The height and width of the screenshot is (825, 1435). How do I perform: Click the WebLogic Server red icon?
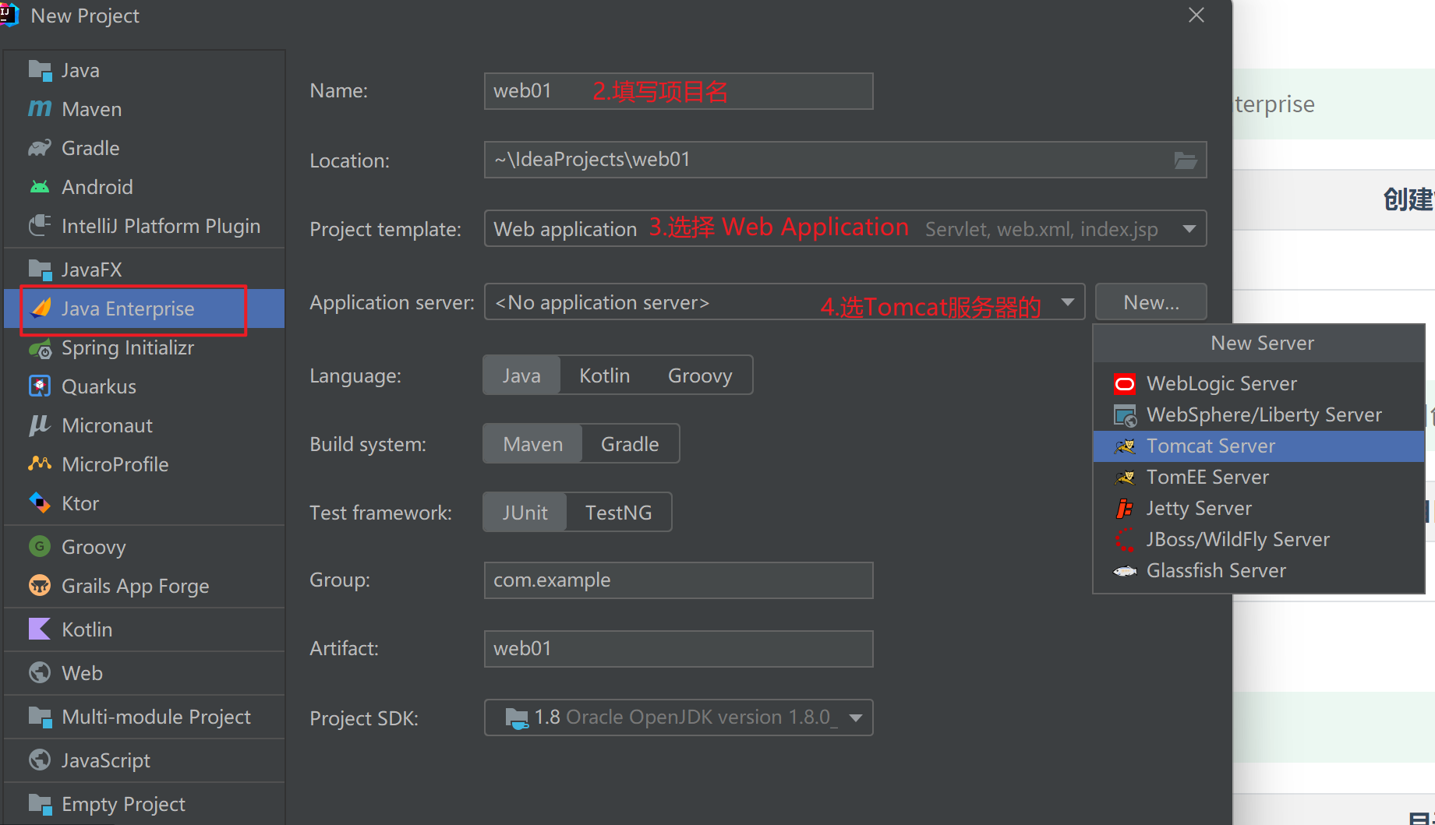[1125, 384]
